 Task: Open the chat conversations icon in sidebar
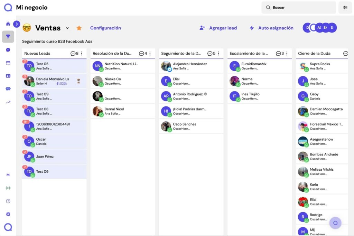coord(8,49)
